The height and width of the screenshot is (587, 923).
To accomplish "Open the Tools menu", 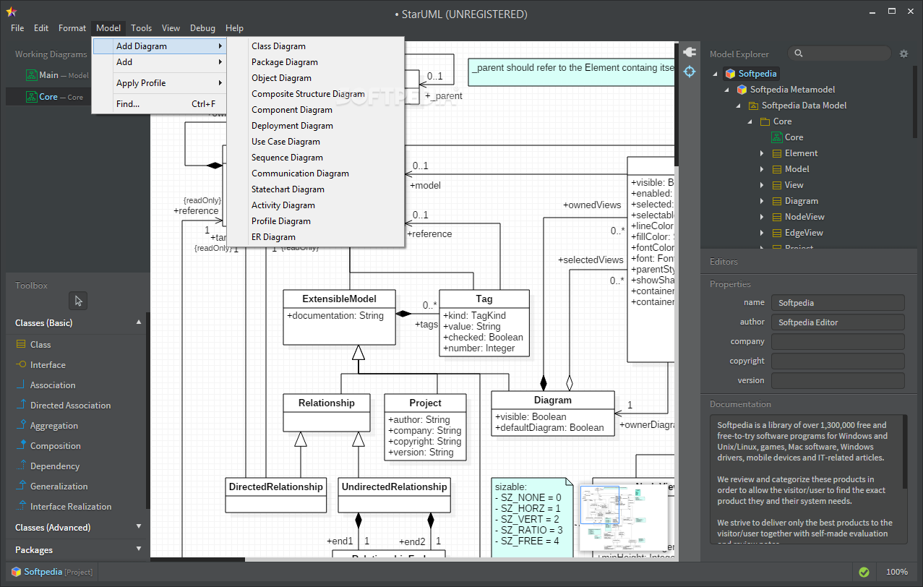I will click(x=141, y=28).
